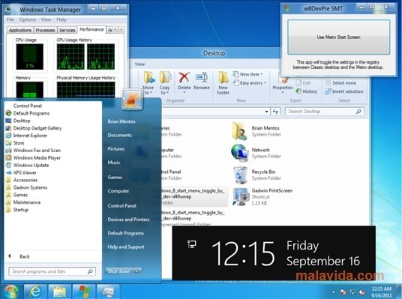
Task: Open Windows Fax and Scan entry
Action: tap(34, 151)
